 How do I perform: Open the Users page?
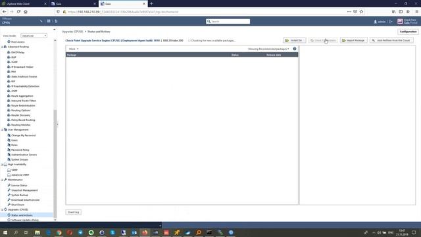point(14,140)
